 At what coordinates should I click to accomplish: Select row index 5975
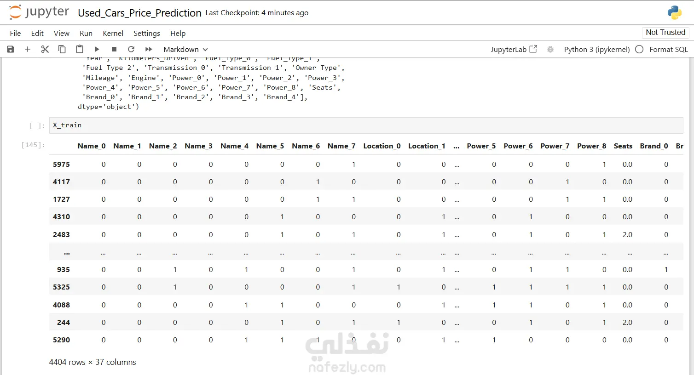click(x=61, y=164)
